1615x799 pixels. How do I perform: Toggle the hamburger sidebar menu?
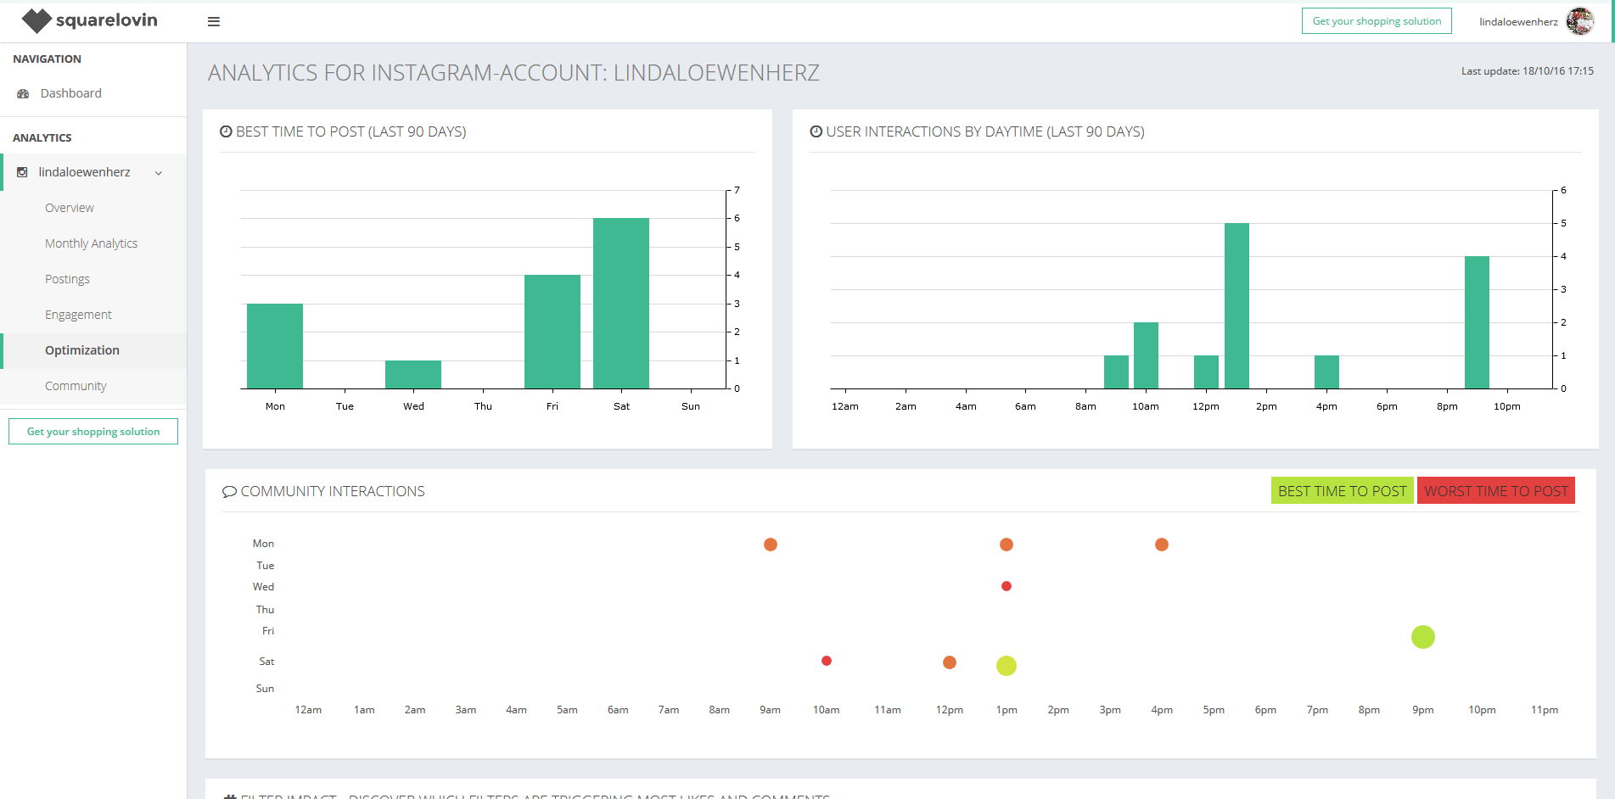[214, 22]
